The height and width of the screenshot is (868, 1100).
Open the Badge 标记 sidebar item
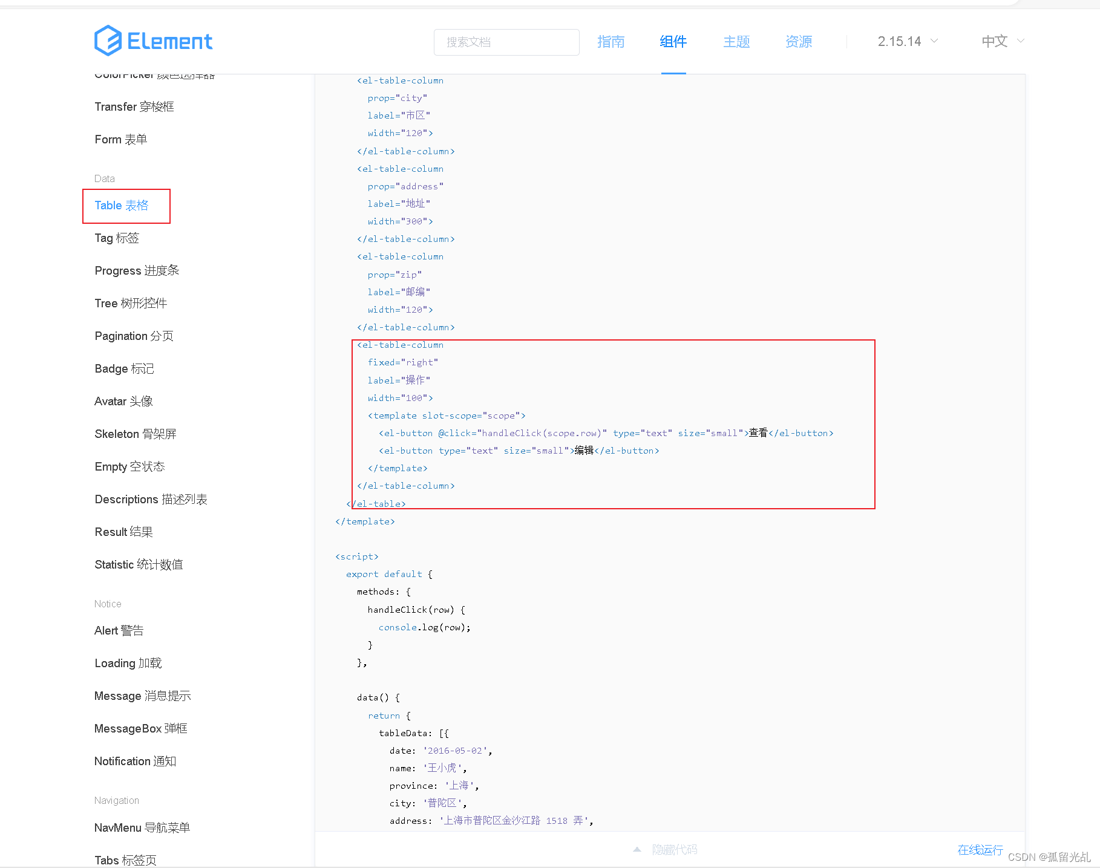(124, 368)
